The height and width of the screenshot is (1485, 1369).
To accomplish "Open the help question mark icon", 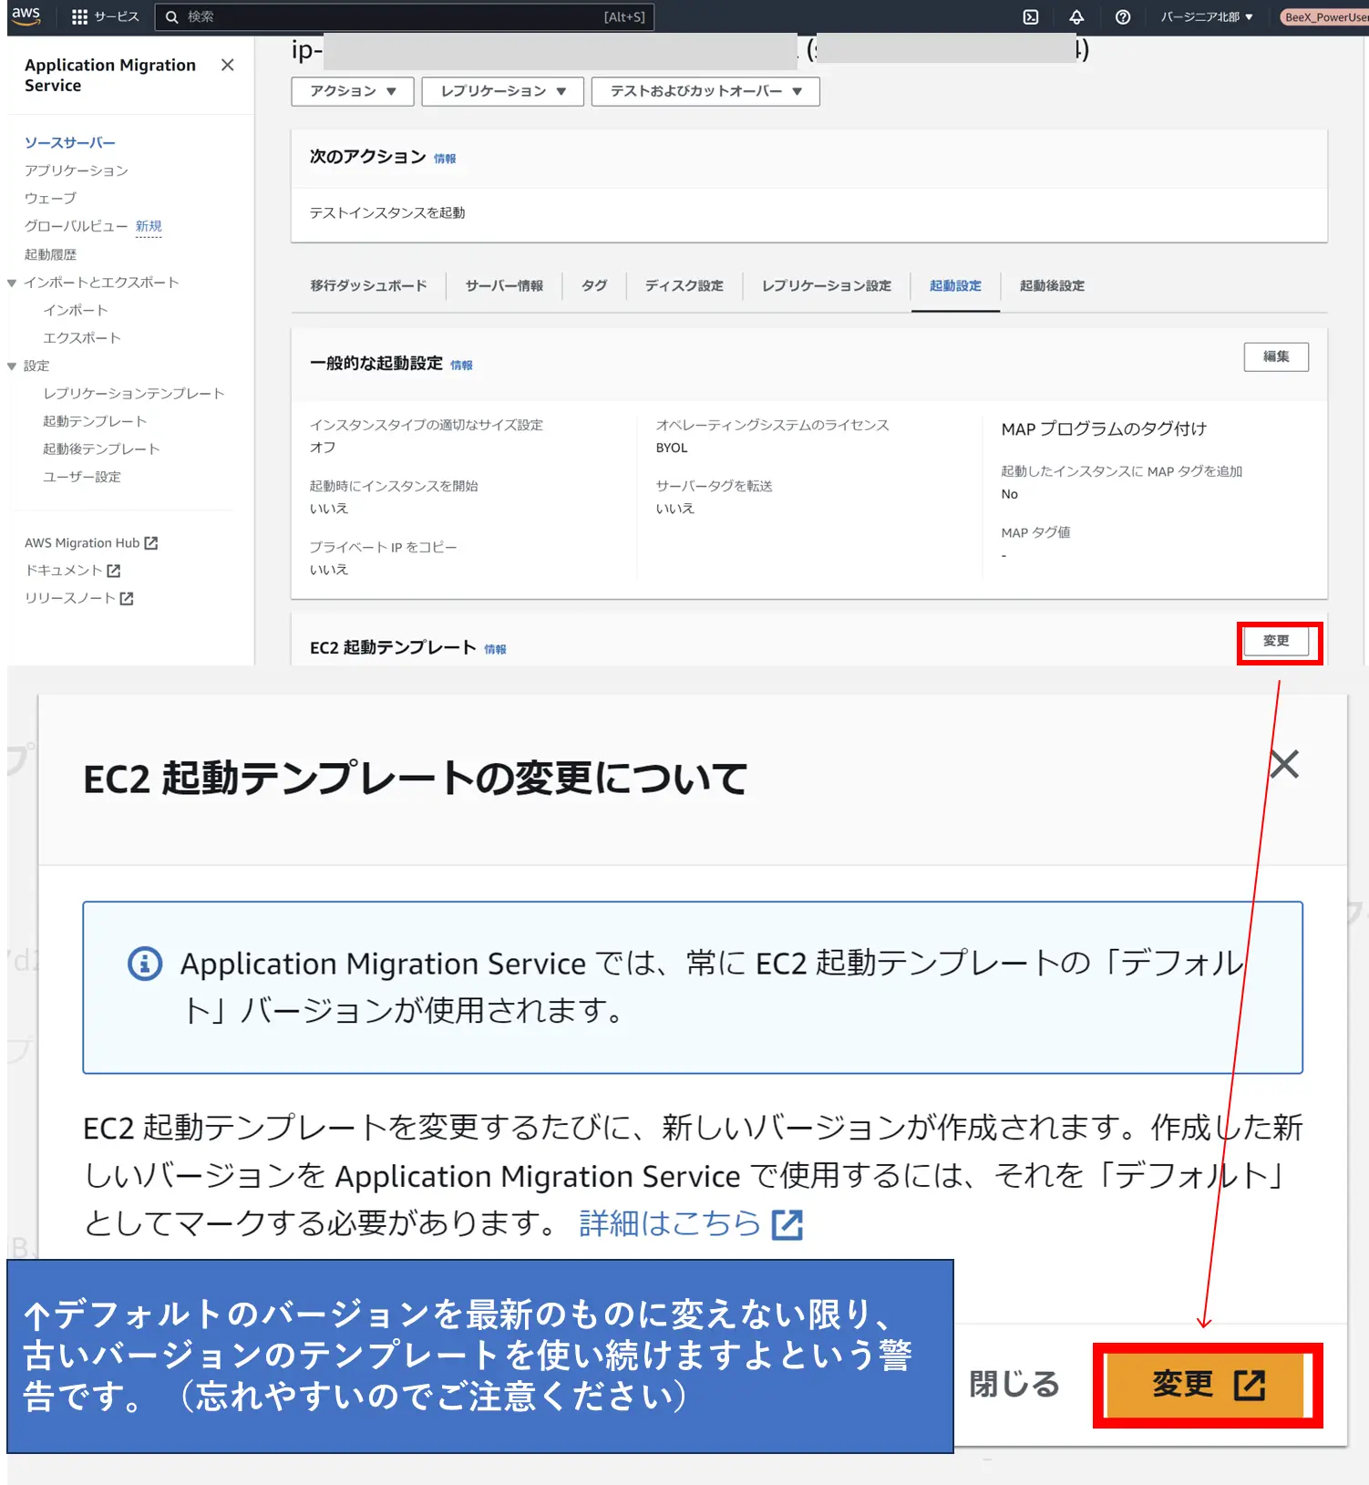I will coord(1123,16).
